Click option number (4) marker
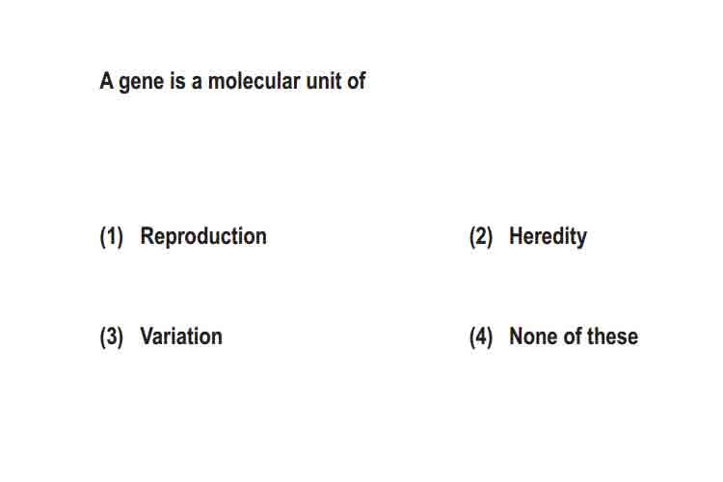 tap(481, 336)
